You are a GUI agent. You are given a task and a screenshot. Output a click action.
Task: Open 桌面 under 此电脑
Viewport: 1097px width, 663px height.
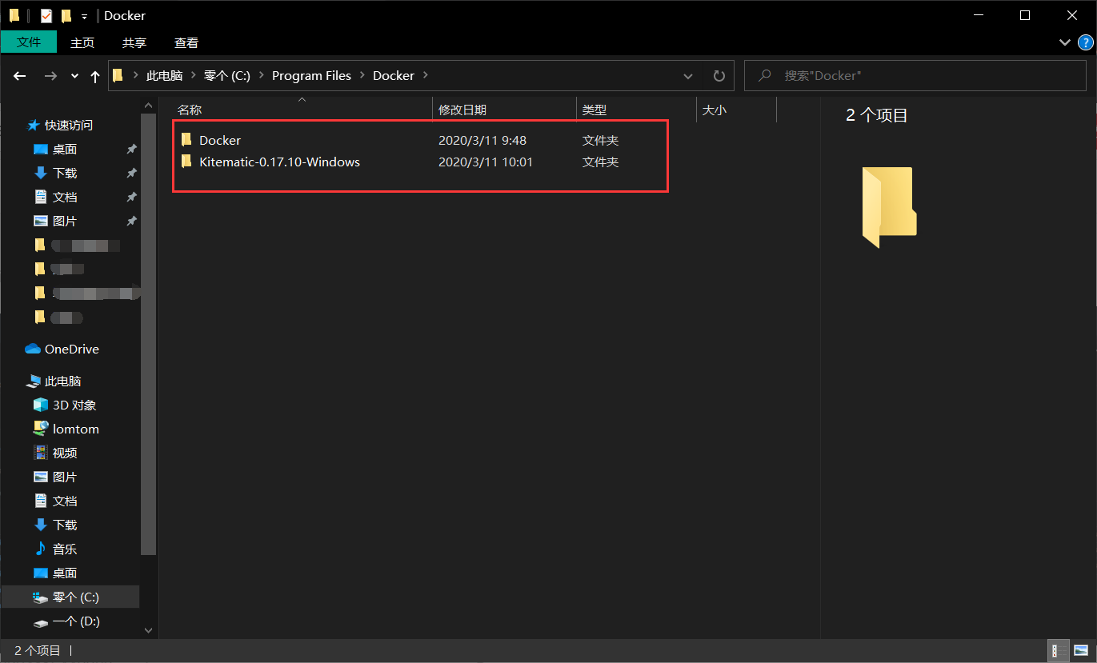click(64, 573)
